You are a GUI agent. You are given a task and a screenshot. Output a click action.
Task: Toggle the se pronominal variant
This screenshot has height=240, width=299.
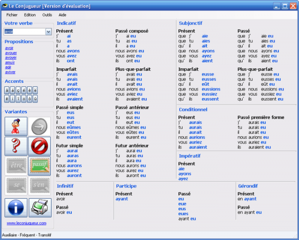(15, 186)
